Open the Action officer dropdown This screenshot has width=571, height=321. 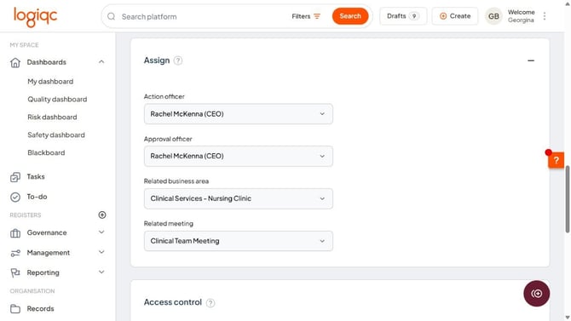[x=238, y=114]
